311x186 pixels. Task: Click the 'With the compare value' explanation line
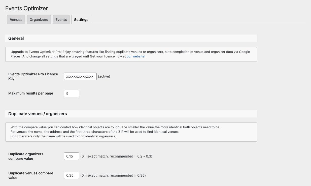[x=115, y=127]
